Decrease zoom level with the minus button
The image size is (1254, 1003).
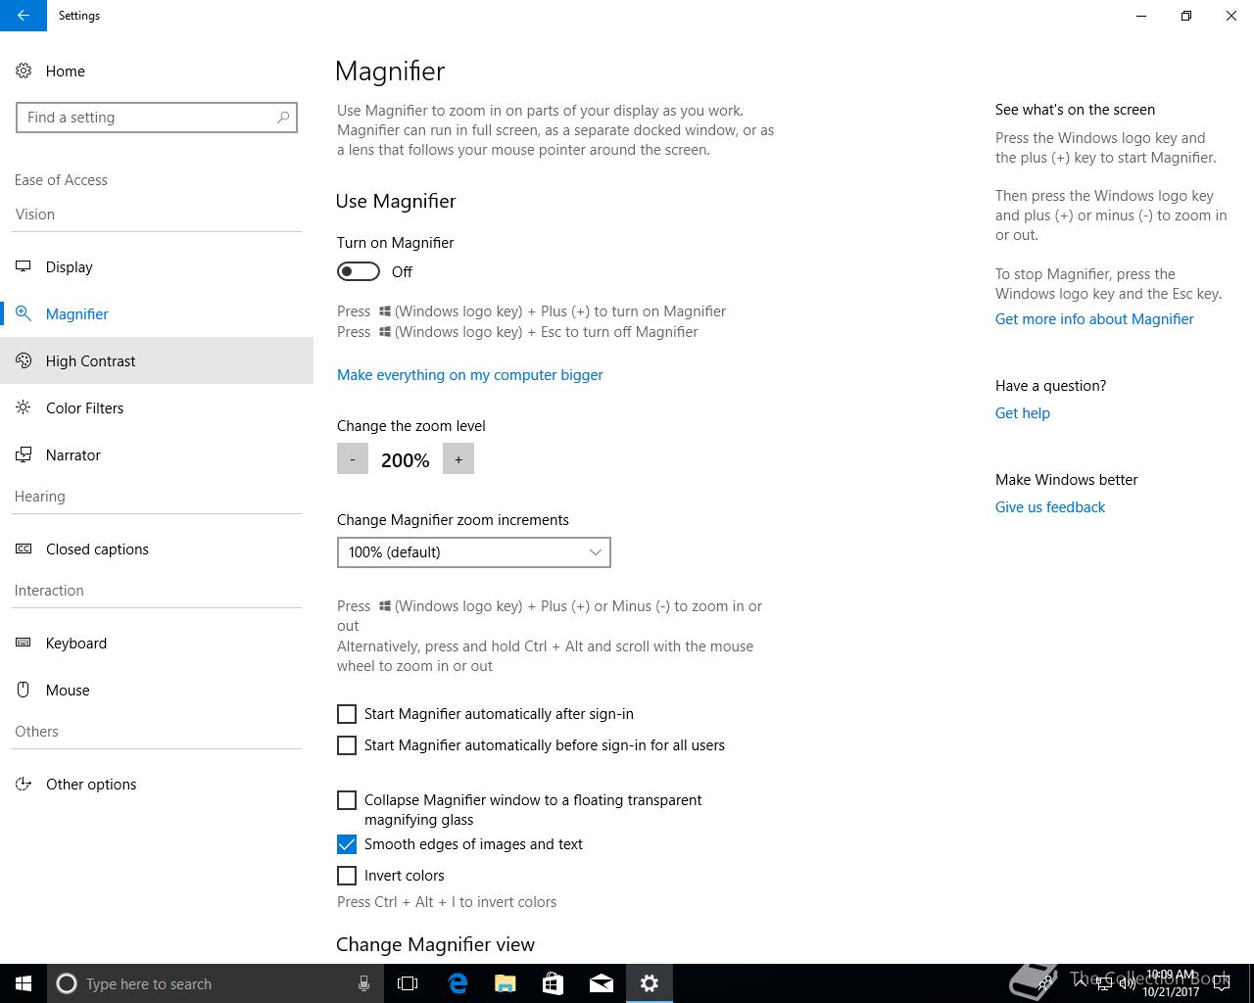[x=353, y=458]
